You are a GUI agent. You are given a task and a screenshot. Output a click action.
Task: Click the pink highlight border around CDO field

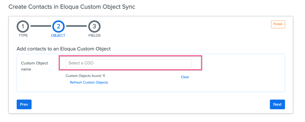tap(131, 56)
